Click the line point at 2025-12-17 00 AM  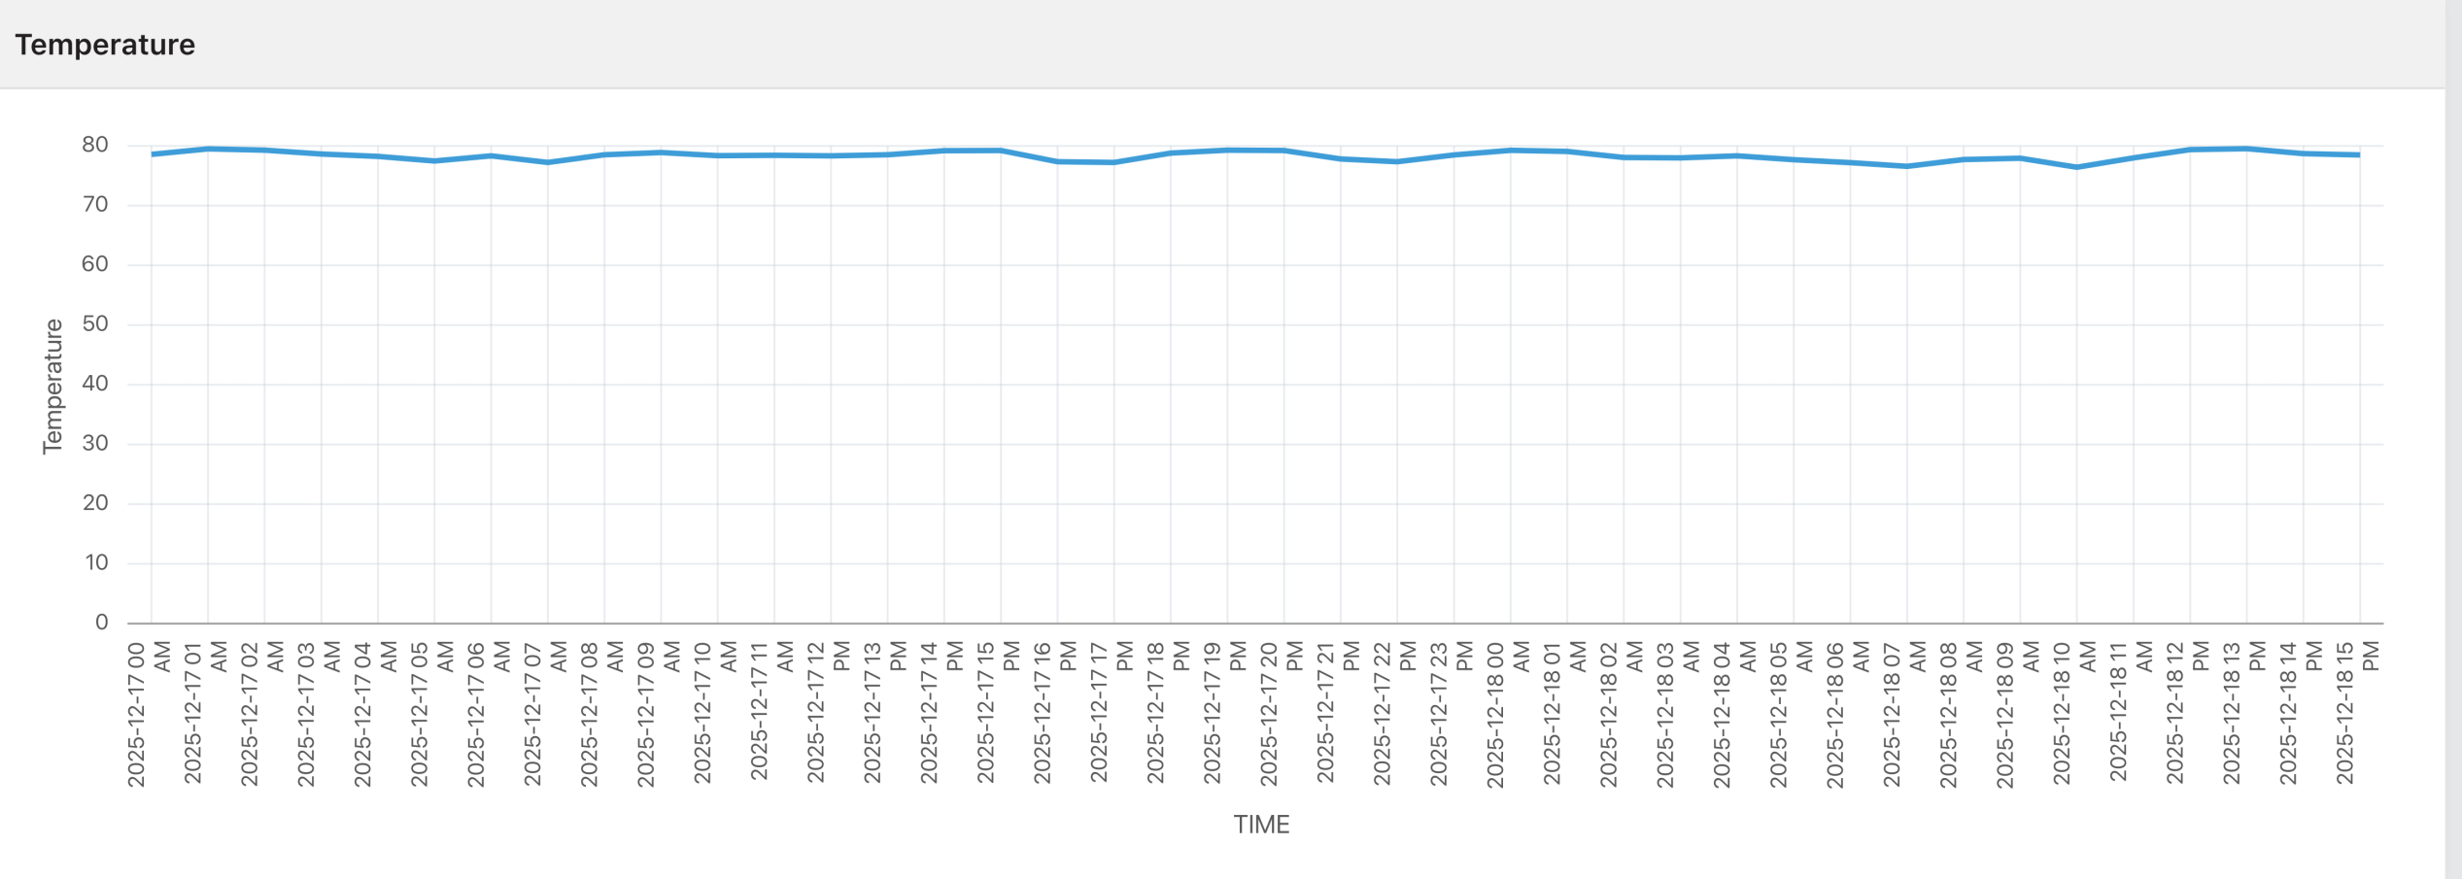click(x=153, y=154)
